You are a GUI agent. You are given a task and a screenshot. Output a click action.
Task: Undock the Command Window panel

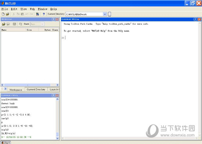pos(195,19)
